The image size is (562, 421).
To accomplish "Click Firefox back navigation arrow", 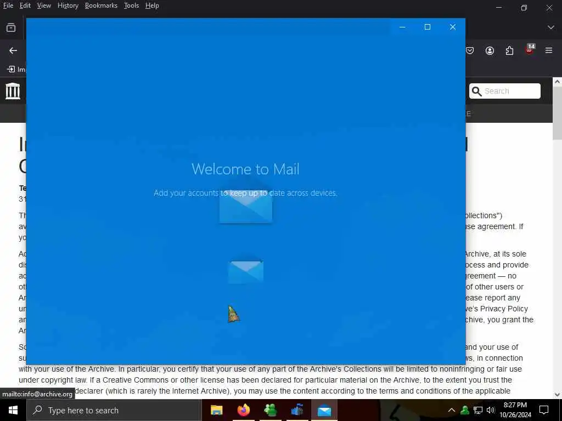I will 13,50.
